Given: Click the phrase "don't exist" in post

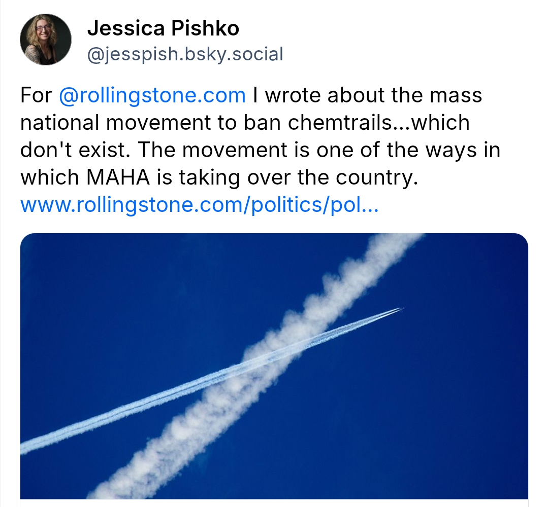Looking at the screenshot, I should point(74,150).
